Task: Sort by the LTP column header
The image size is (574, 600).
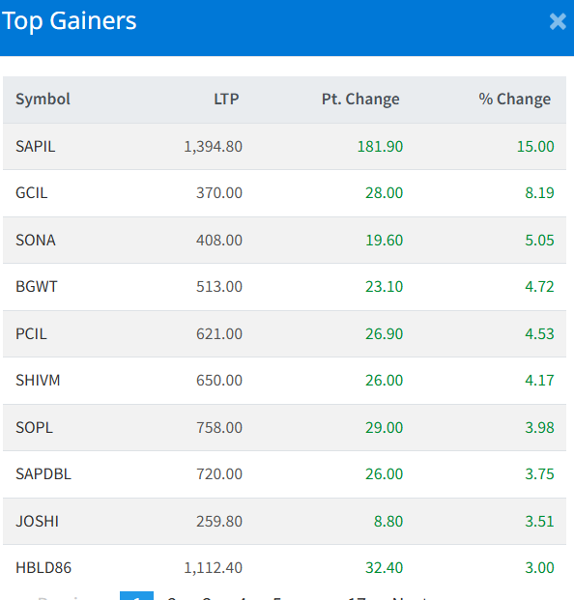Action: tap(226, 100)
